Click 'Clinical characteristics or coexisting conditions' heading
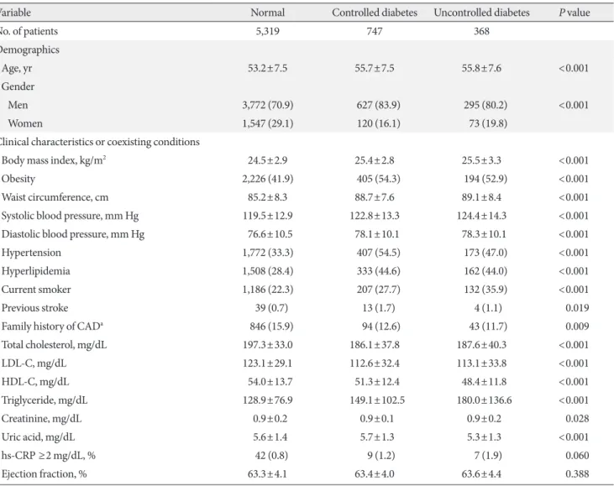Viewport: 614px width, 486px height. tap(99, 142)
